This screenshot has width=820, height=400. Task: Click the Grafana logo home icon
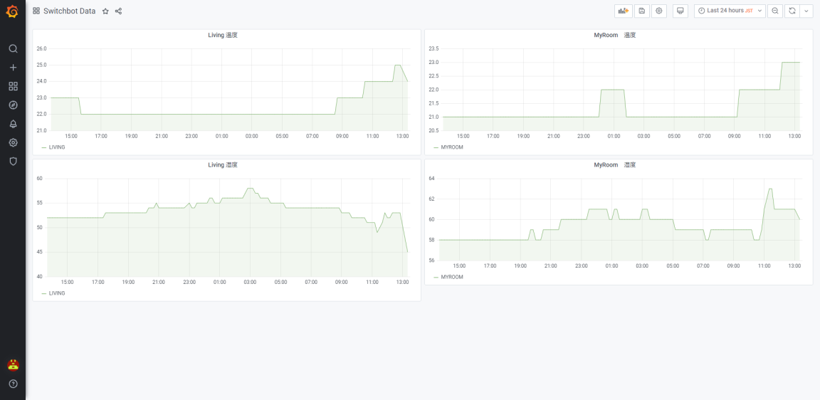pyautogui.click(x=12, y=11)
